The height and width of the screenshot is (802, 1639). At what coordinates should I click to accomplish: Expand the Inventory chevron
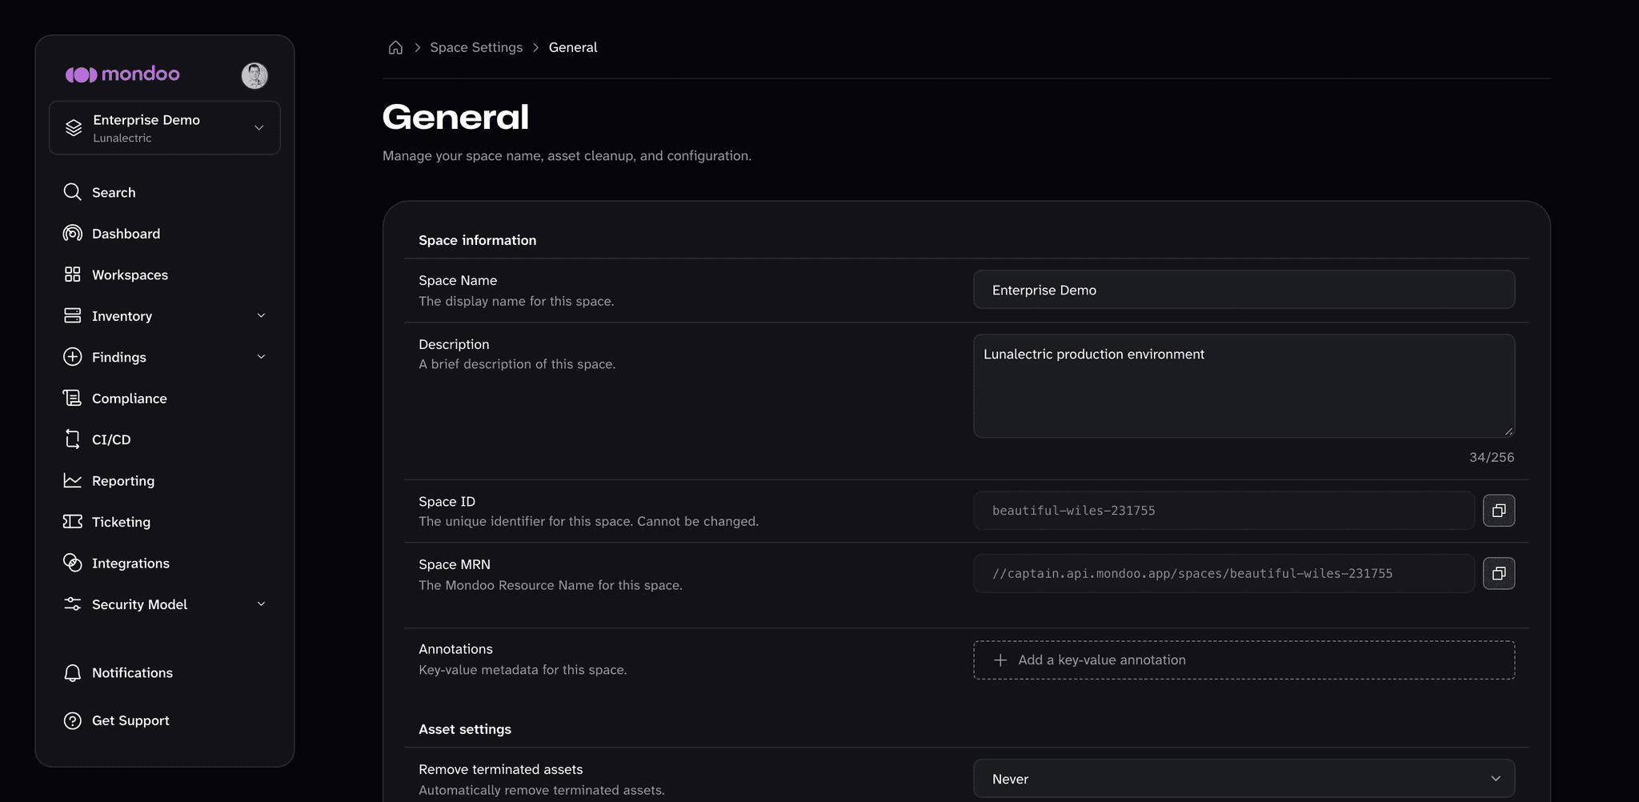point(261,315)
